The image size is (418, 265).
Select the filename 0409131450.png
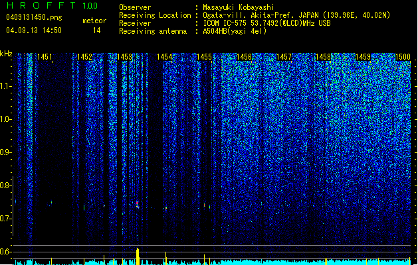(34, 17)
